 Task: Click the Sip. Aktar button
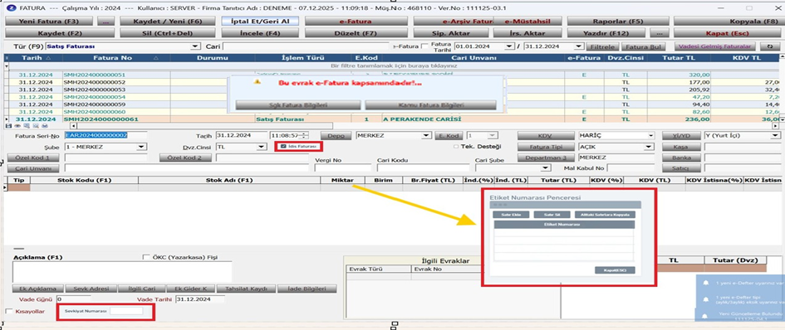[x=450, y=33]
